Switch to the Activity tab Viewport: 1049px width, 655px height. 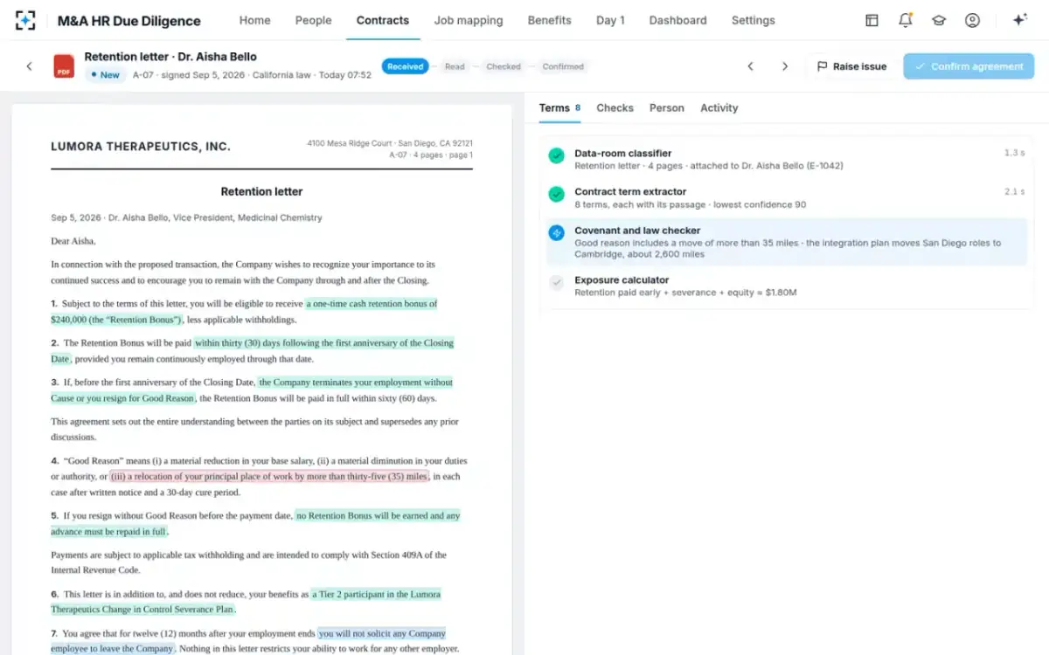pos(719,108)
